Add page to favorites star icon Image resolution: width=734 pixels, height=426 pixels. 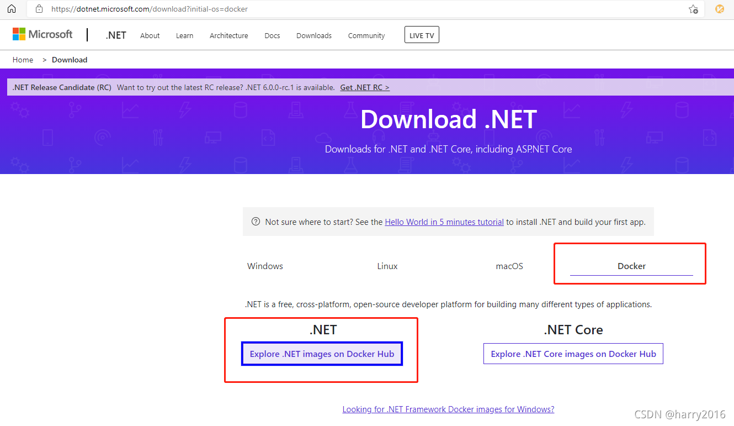point(693,9)
